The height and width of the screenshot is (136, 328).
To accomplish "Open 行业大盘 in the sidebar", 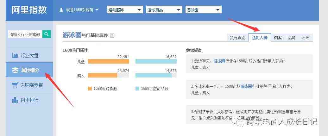I will (29, 56).
